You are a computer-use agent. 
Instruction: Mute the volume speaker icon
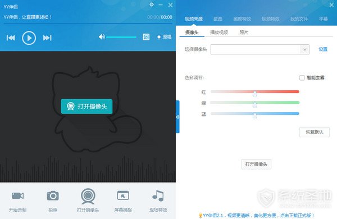coord(102,37)
